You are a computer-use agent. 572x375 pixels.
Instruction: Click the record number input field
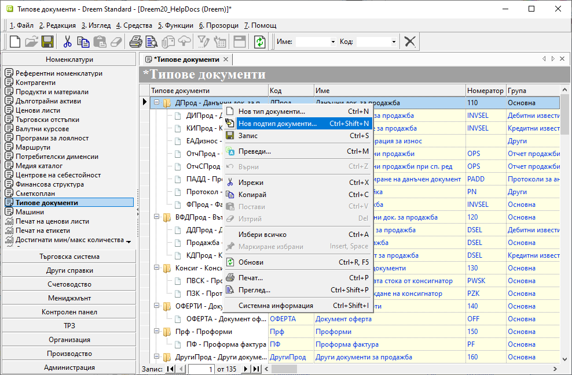(x=200, y=369)
